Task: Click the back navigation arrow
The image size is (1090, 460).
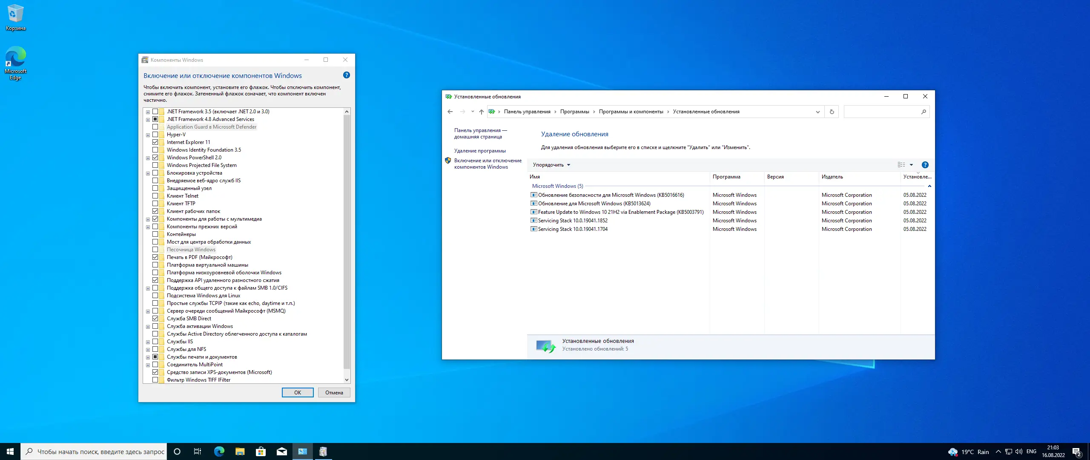Action: [x=450, y=112]
